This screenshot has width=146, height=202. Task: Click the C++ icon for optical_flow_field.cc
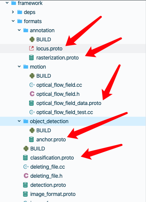tap(32, 85)
